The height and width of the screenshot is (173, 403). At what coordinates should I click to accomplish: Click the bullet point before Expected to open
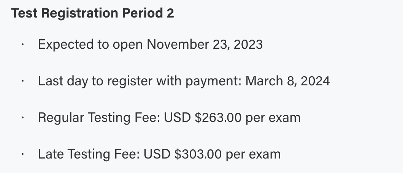(23, 45)
